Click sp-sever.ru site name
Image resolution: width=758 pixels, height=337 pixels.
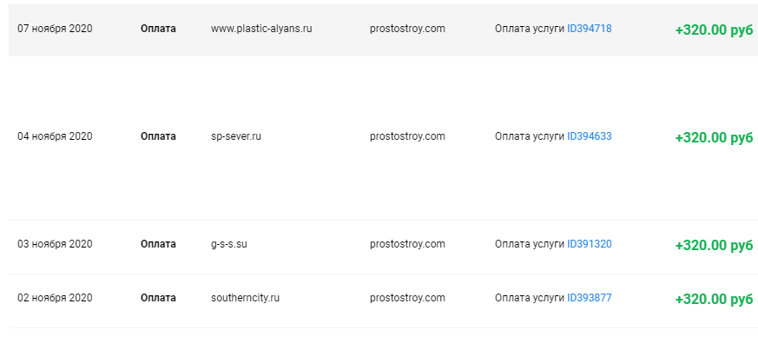click(x=236, y=136)
